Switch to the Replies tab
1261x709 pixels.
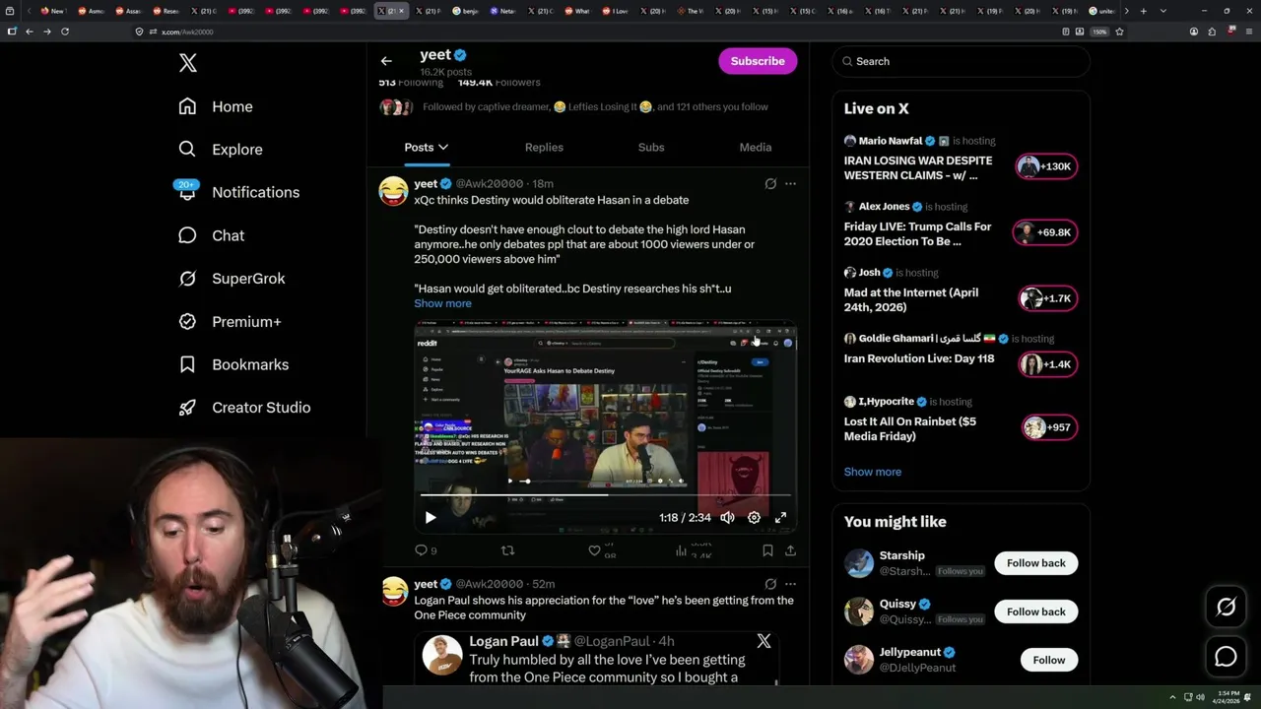point(544,147)
